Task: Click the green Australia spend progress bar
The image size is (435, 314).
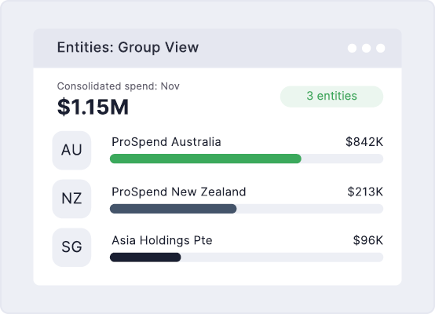Action: pos(206,159)
